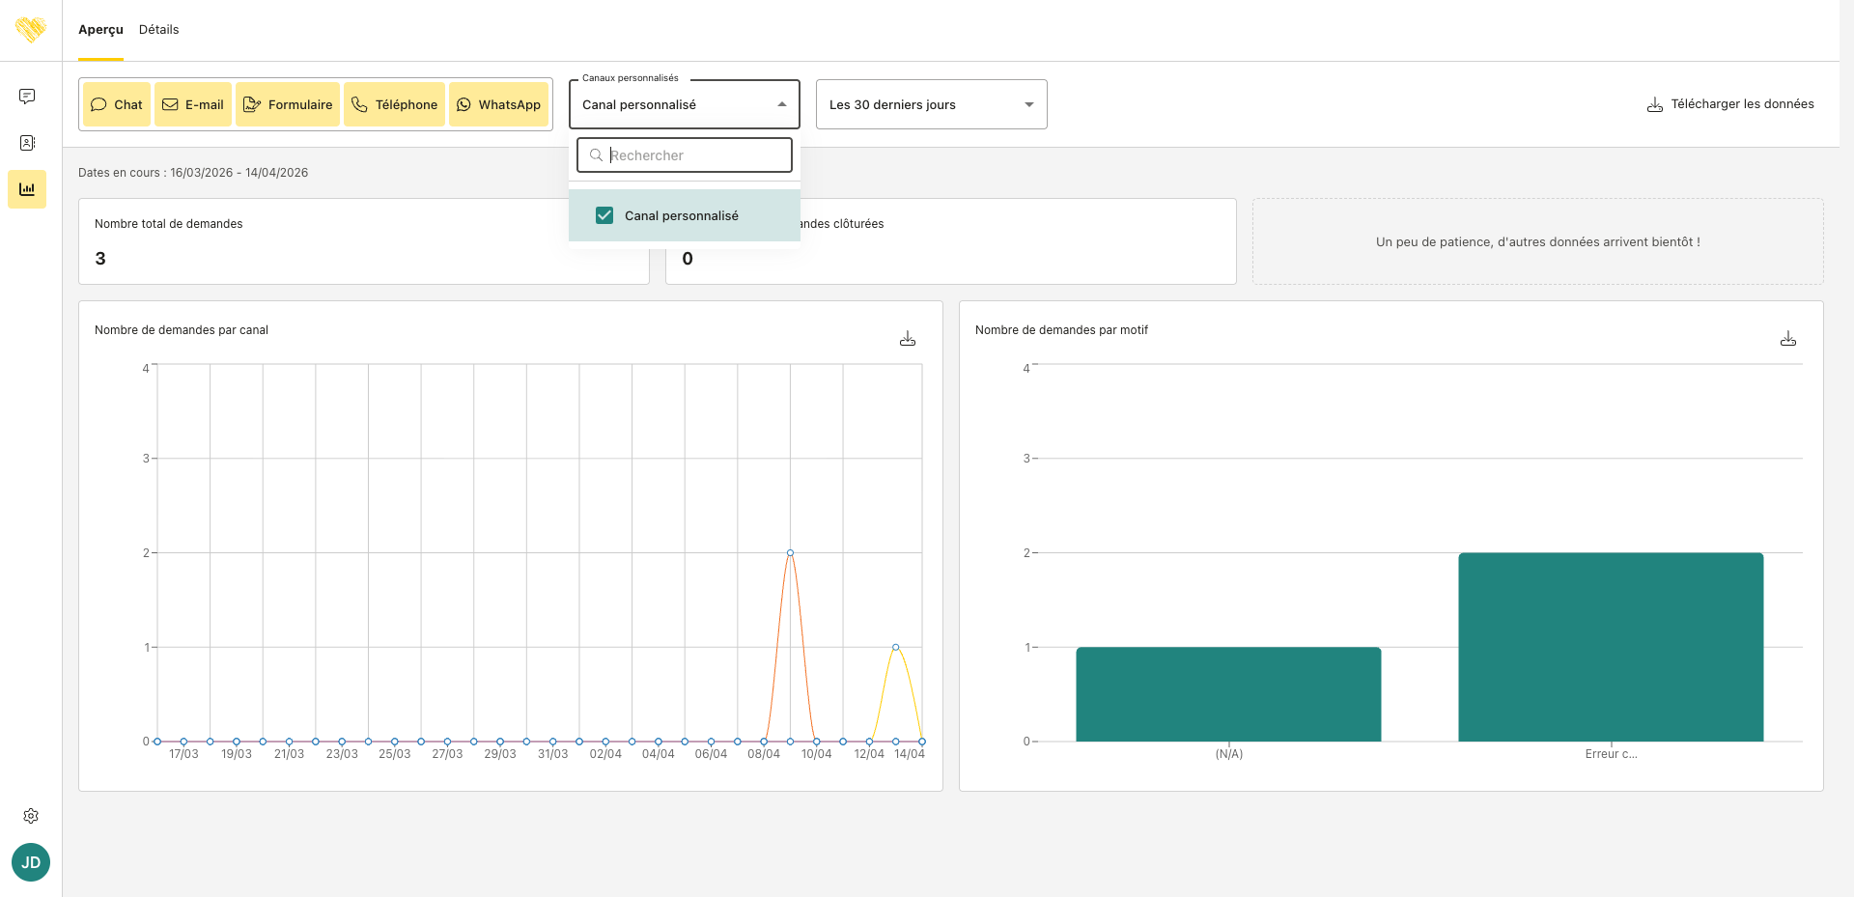Click the search magnifier icon
Screen dimensions: 1854x897
click(x=596, y=154)
